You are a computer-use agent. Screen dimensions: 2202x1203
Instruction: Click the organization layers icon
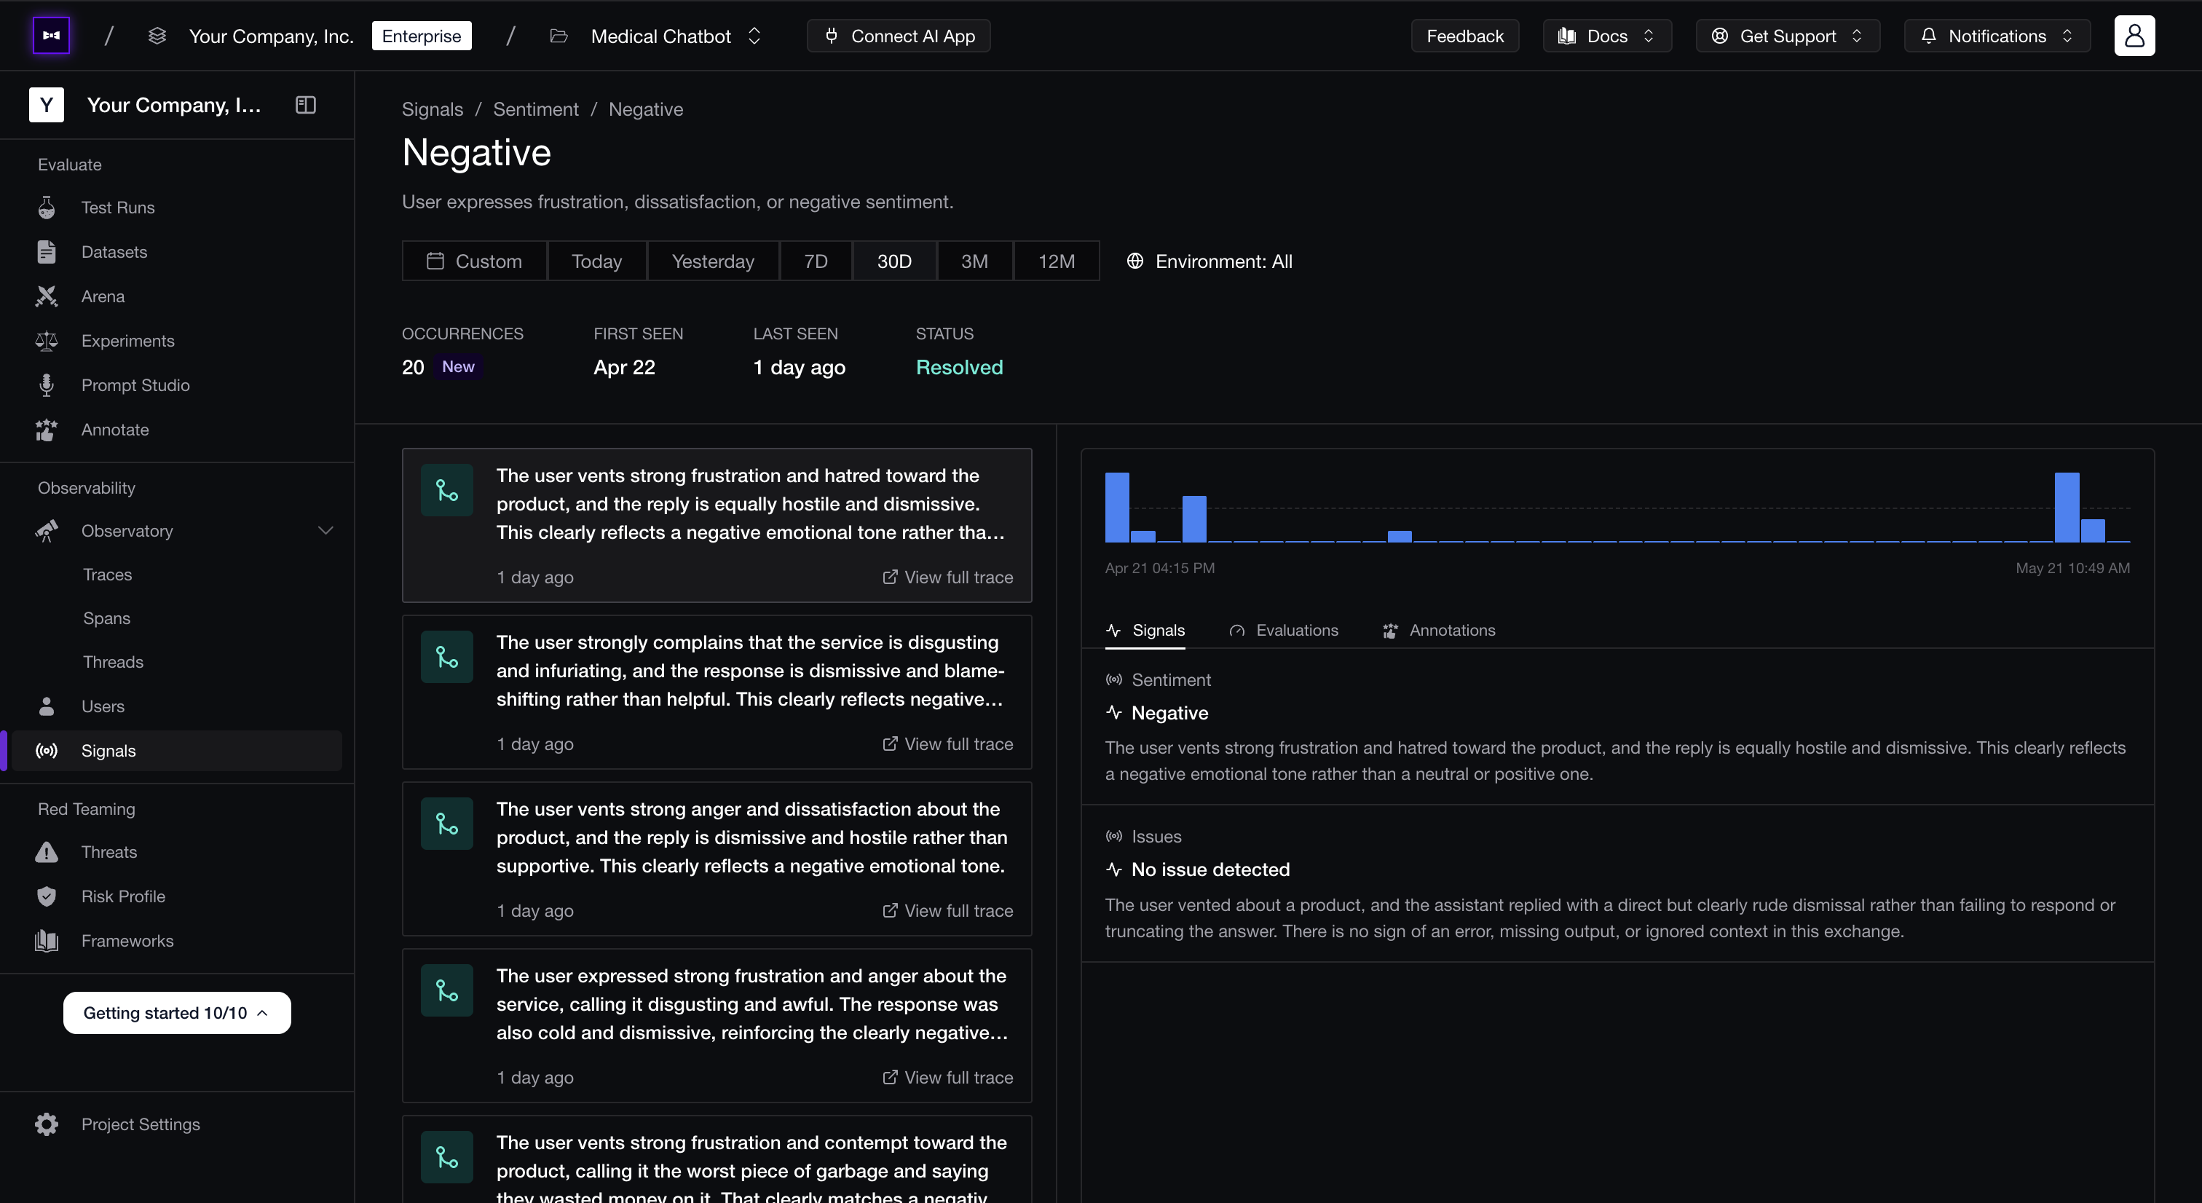click(157, 36)
